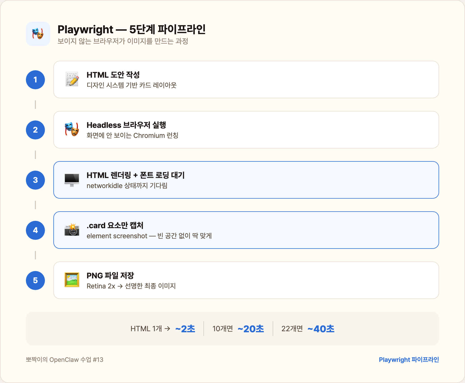The width and height of the screenshot is (465, 383).
Task: Click the ~2초 timing value
Action: click(185, 329)
